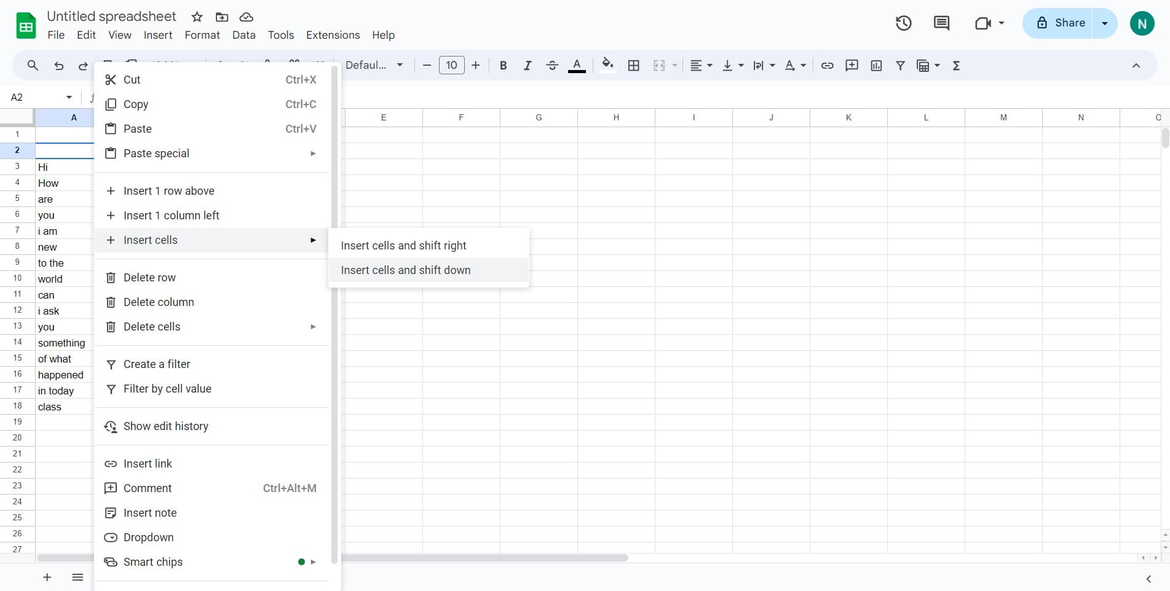Open the borders tool
Viewport: 1170px width, 591px height.
tap(634, 65)
